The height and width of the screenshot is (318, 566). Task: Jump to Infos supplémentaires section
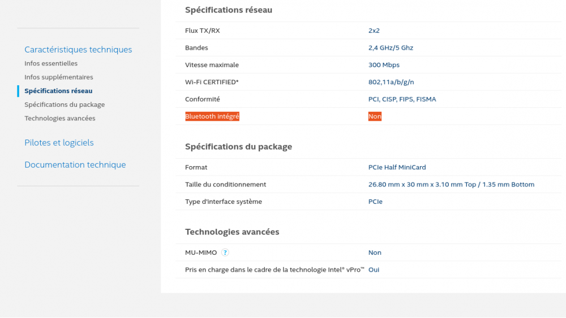(x=59, y=77)
